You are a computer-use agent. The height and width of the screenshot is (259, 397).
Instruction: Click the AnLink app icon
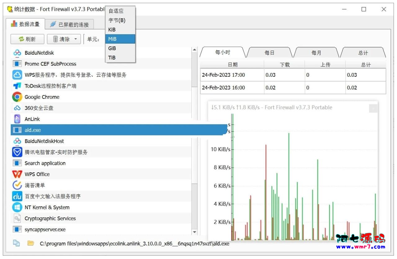pyautogui.click(x=17, y=119)
